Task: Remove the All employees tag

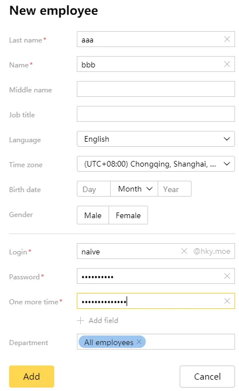Action: (139, 342)
